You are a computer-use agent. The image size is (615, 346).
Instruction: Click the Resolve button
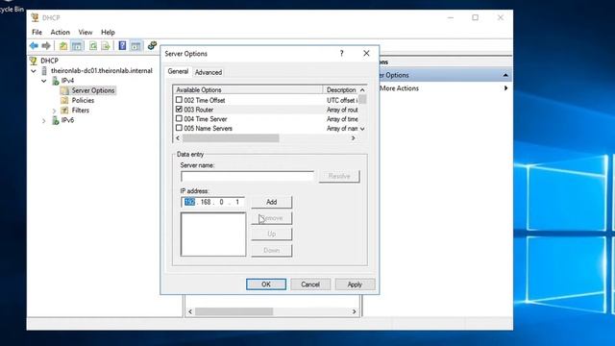point(339,176)
